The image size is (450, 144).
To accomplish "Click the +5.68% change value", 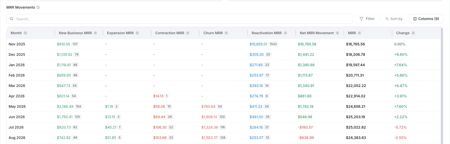I will (401, 75).
